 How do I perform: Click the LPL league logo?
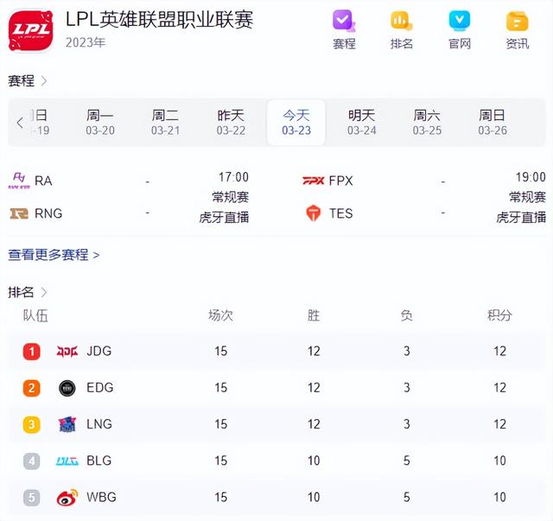(x=31, y=31)
